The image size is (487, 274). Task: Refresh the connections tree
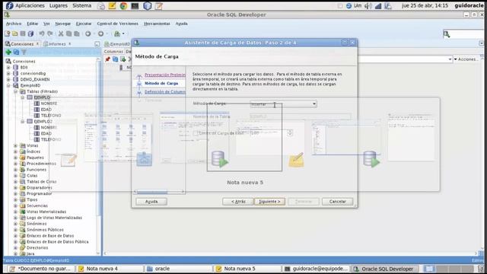point(16,53)
